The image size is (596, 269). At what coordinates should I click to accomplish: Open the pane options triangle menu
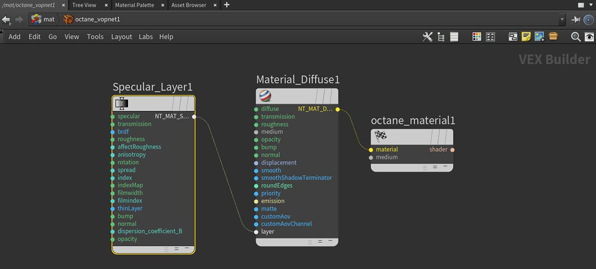591,5
